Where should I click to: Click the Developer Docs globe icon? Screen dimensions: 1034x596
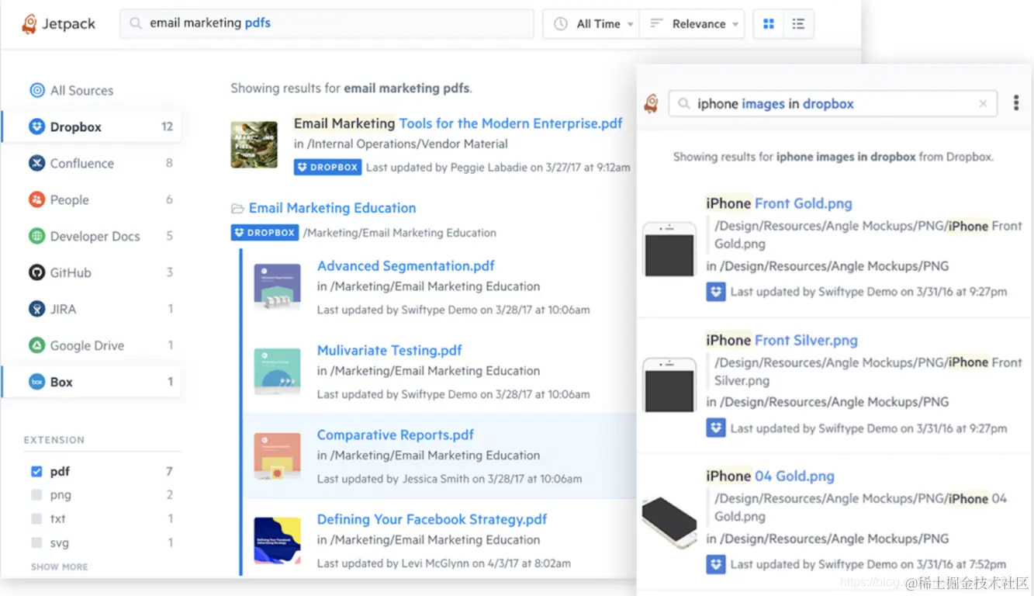[x=36, y=236]
